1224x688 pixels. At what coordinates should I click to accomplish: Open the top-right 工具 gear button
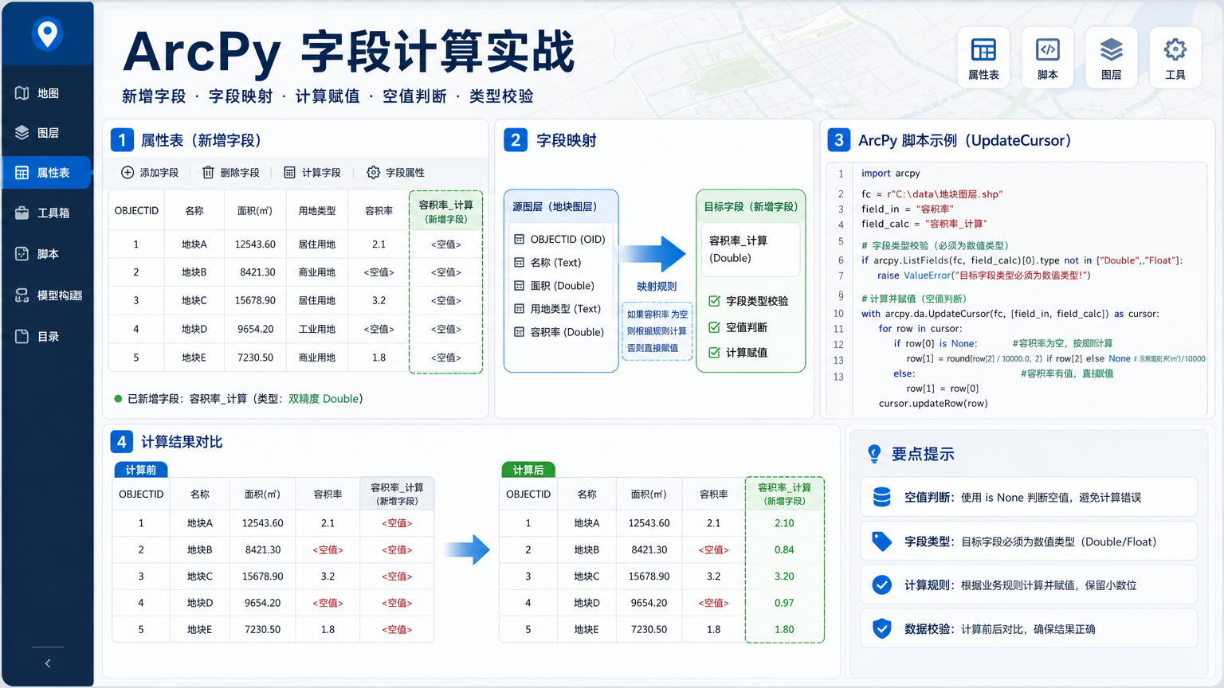coord(1175,57)
